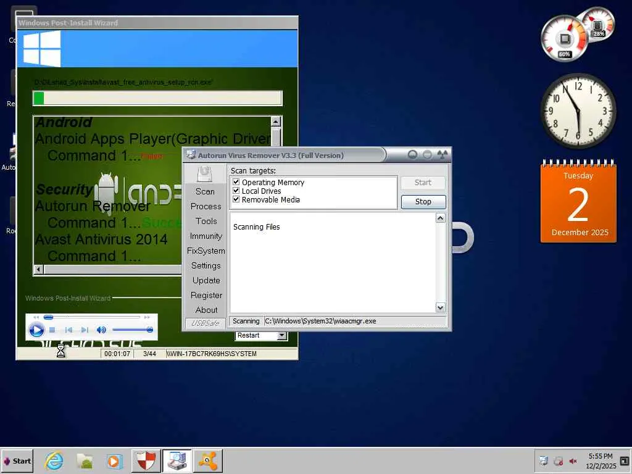
Task: Open the About section
Action: (x=206, y=310)
